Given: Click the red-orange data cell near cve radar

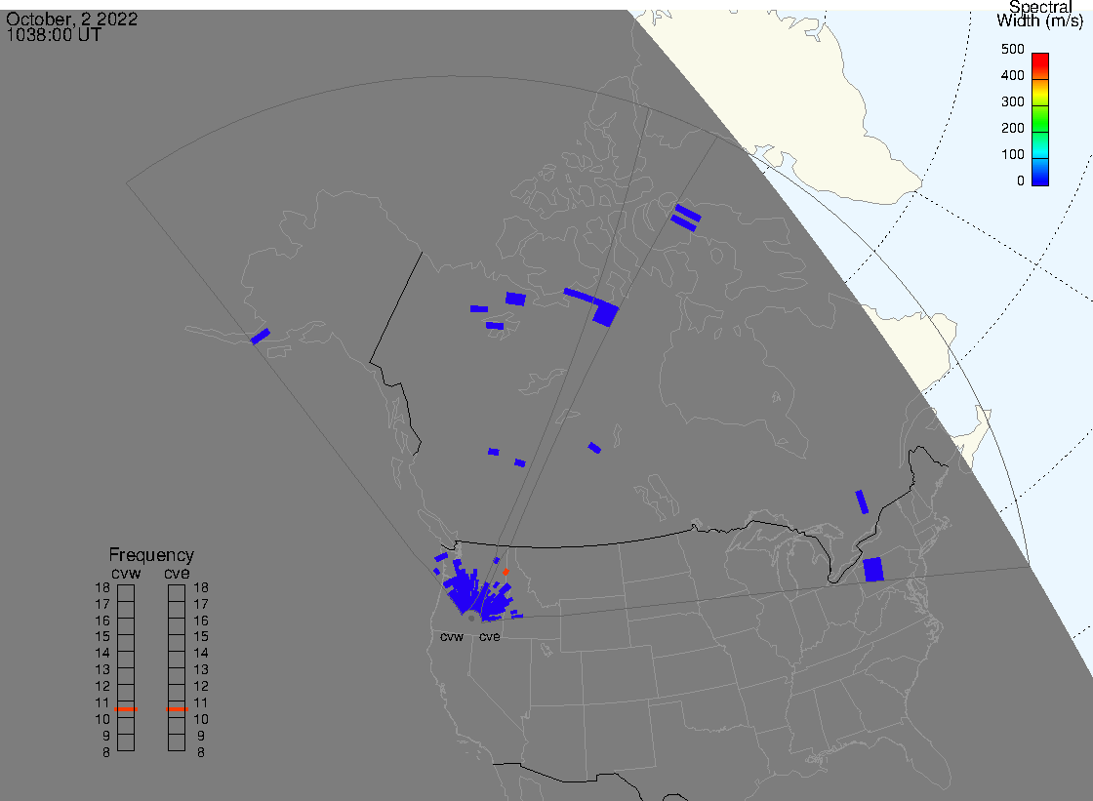Looking at the screenshot, I should coord(506,572).
